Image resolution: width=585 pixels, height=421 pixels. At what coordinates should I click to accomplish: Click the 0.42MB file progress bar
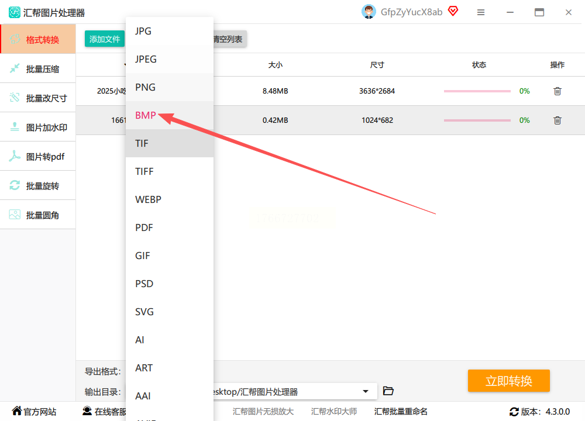[477, 120]
